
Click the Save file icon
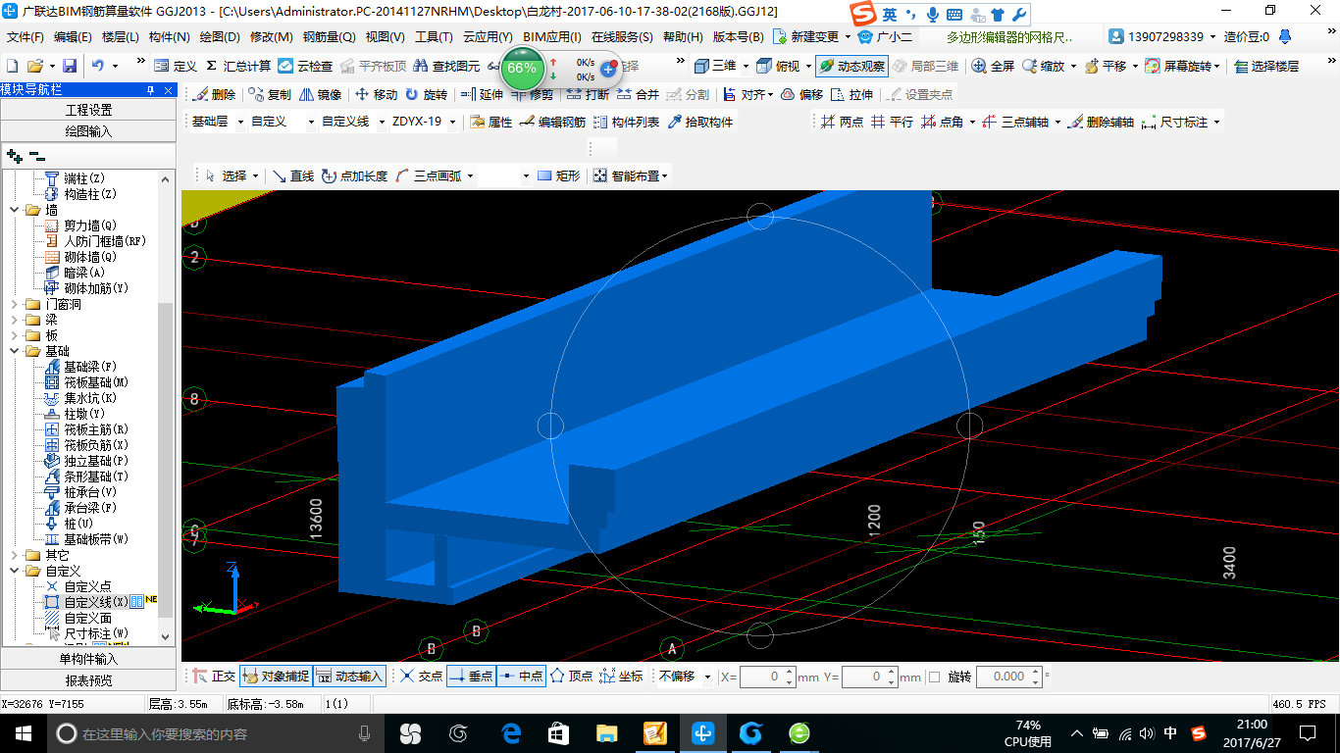[x=70, y=66]
